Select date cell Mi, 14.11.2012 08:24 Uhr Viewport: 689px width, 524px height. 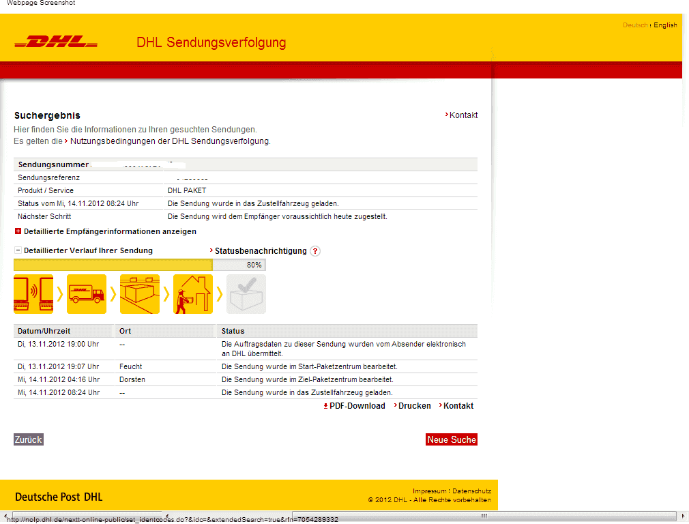[59, 392]
